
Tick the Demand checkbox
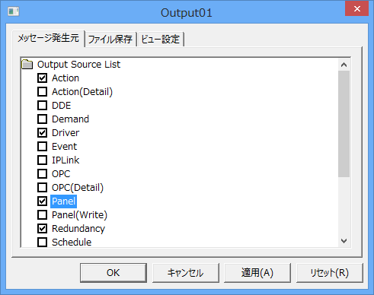pos(42,119)
